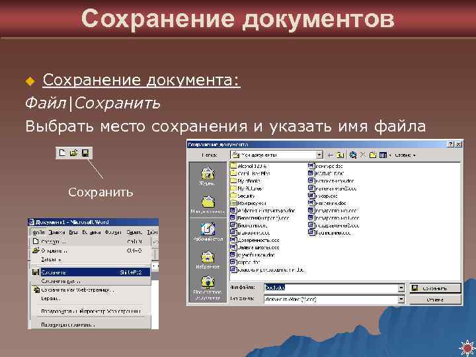Select the Расписание.doc file
This screenshot has height=357, width=476.
[329, 233]
